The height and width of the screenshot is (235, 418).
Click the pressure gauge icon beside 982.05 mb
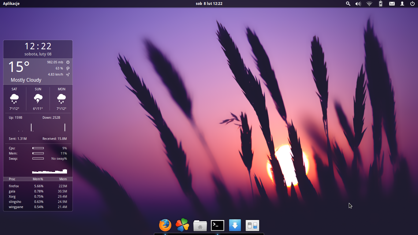click(68, 62)
